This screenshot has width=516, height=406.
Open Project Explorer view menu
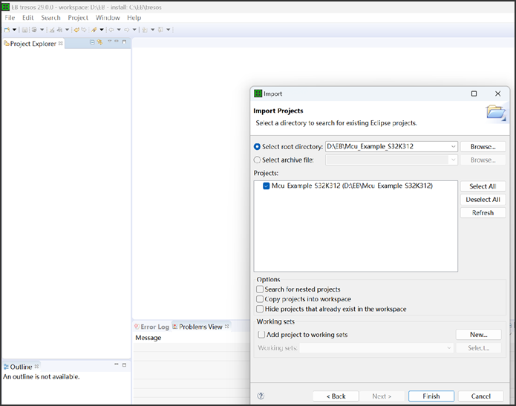click(x=109, y=43)
